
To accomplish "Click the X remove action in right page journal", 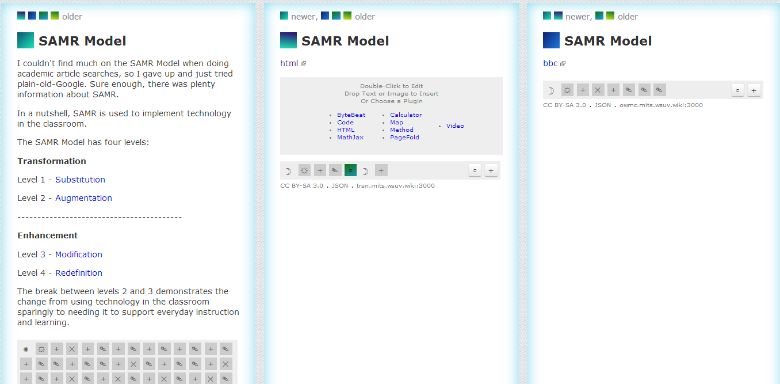I will [x=598, y=90].
